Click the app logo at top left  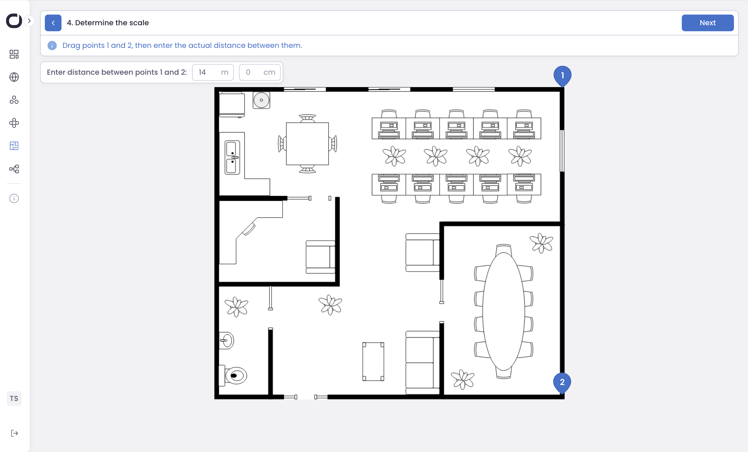pyautogui.click(x=14, y=21)
